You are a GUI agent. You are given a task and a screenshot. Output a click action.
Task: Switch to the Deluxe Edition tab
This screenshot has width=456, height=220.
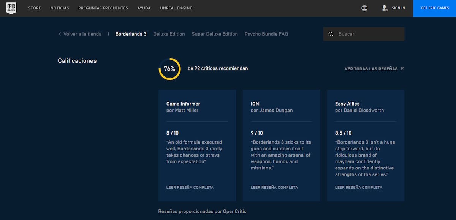pyautogui.click(x=169, y=34)
